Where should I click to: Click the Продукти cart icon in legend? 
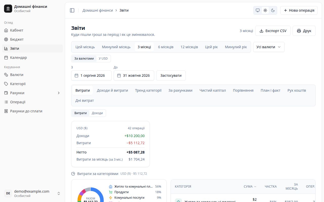tap(110, 192)
